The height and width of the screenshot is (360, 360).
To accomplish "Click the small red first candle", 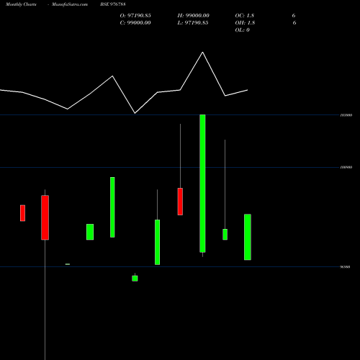I will pyautogui.click(x=22, y=213).
